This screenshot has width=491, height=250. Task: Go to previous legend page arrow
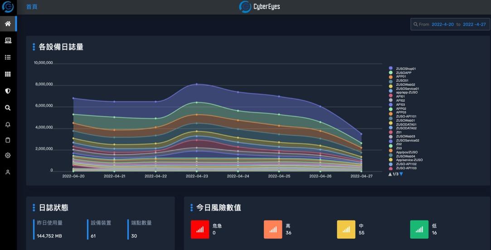pos(390,174)
